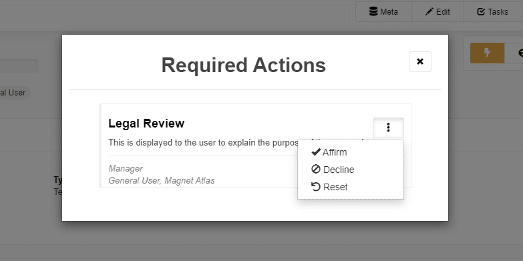Image resolution: width=523 pixels, height=261 pixels.
Task: Click the Legal Review heading
Action: [x=146, y=123]
